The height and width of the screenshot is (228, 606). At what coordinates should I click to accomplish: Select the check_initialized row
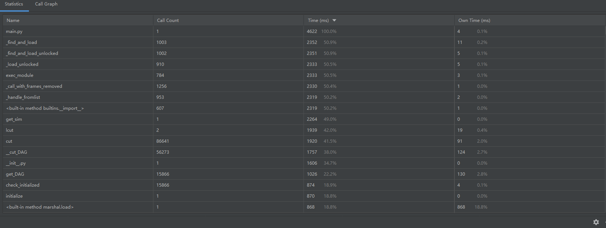tap(23, 185)
